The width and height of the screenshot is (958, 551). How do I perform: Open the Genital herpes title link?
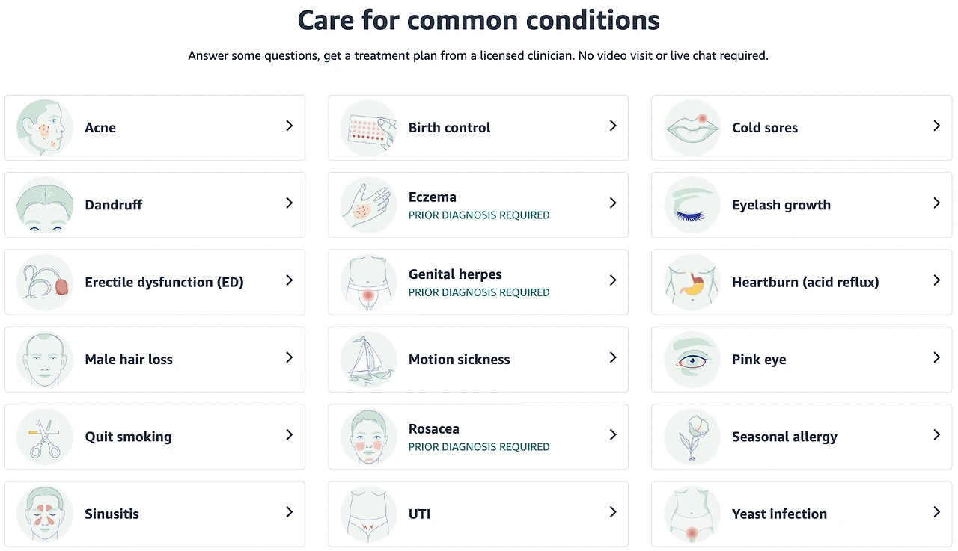[x=455, y=274]
